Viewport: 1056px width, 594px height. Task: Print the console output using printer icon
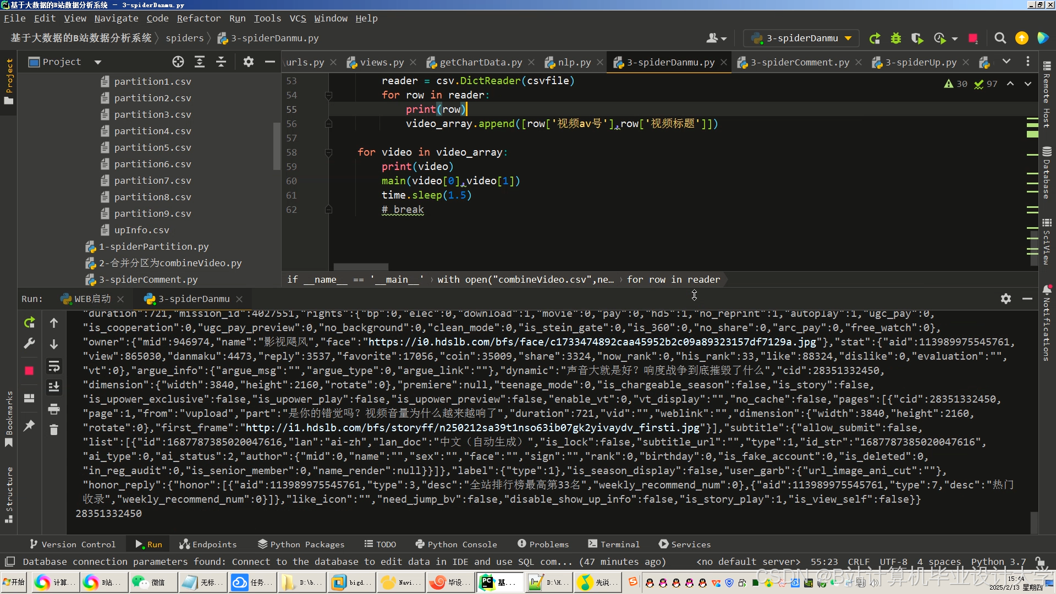[x=54, y=409]
